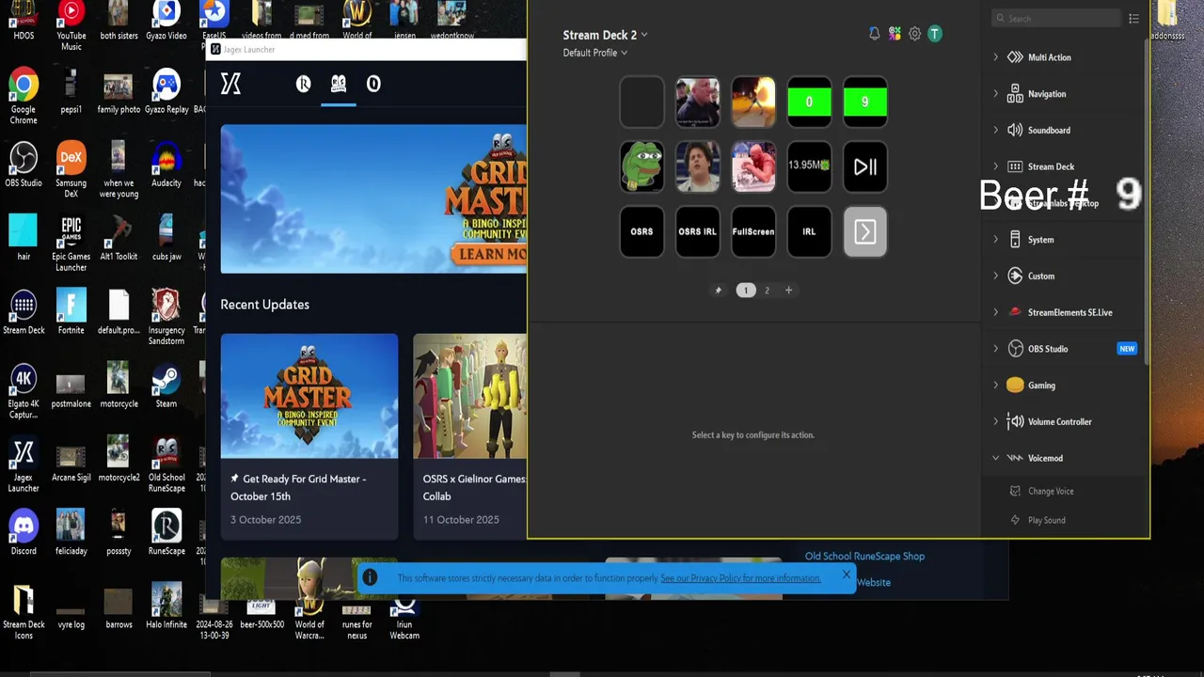Open the Stream Deck marketplace icon
The width and height of the screenshot is (1204, 677).
click(x=895, y=34)
